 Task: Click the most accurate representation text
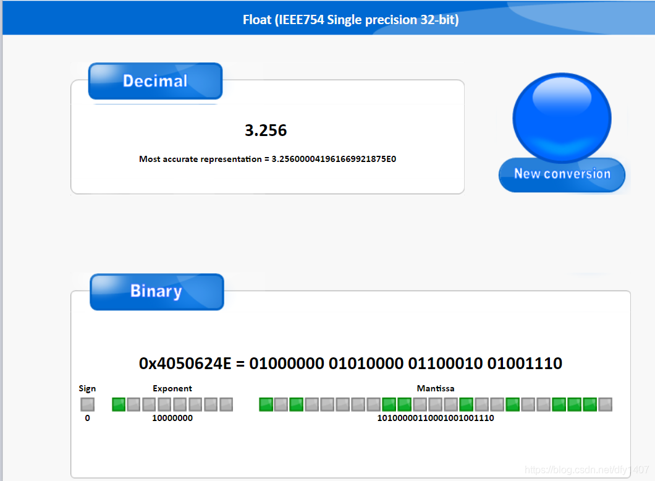click(x=268, y=159)
